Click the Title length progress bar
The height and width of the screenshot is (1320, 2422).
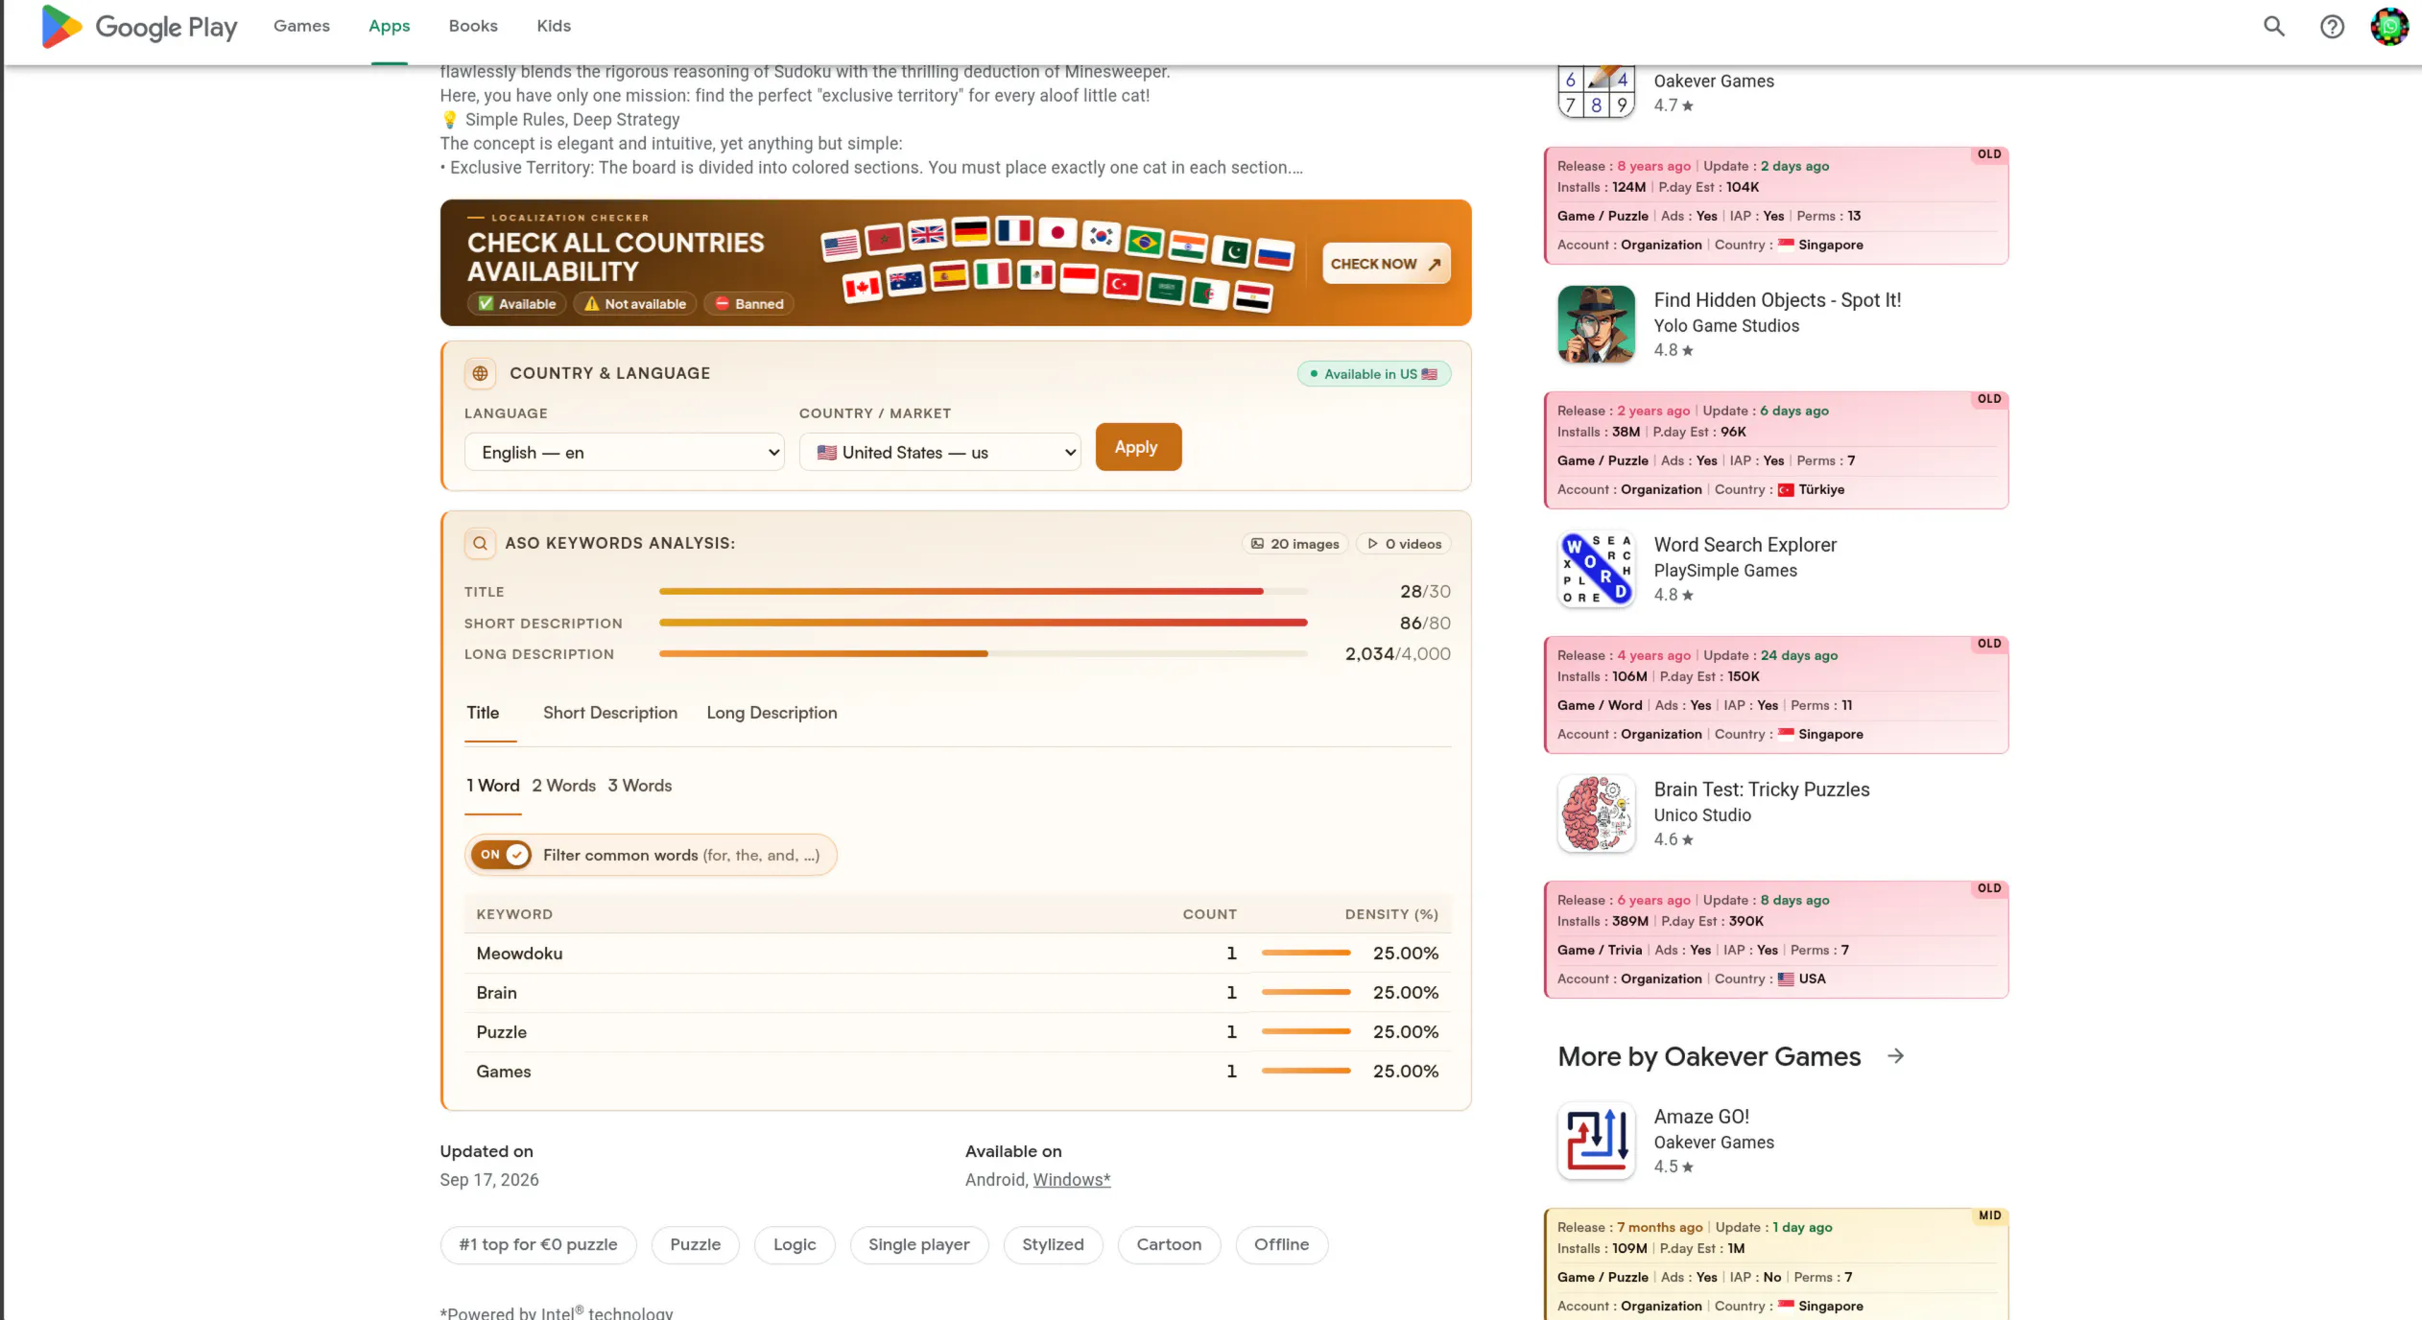pyautogui.click(x=983, y=592)
